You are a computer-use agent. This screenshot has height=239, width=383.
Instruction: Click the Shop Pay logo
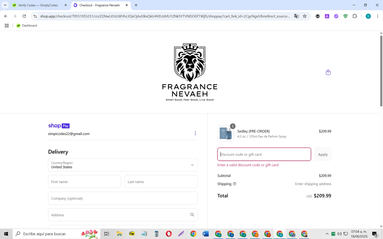click(x=59, y=126)
